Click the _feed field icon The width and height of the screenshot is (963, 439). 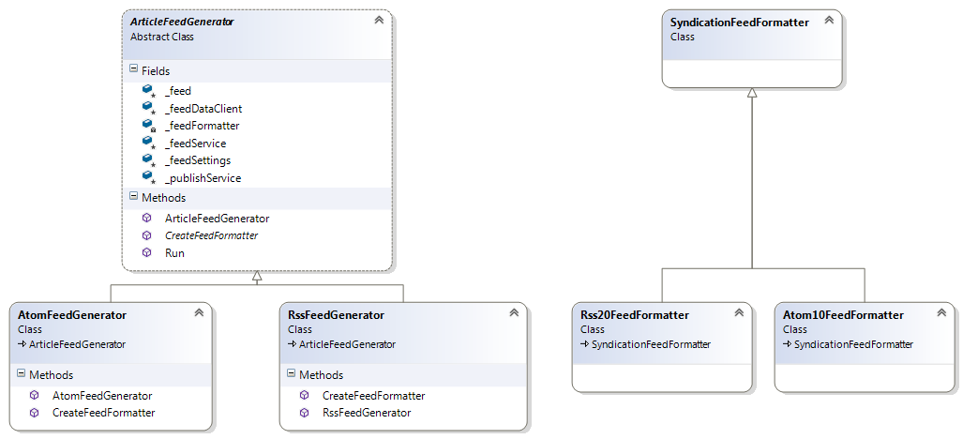tap(147, 91)
